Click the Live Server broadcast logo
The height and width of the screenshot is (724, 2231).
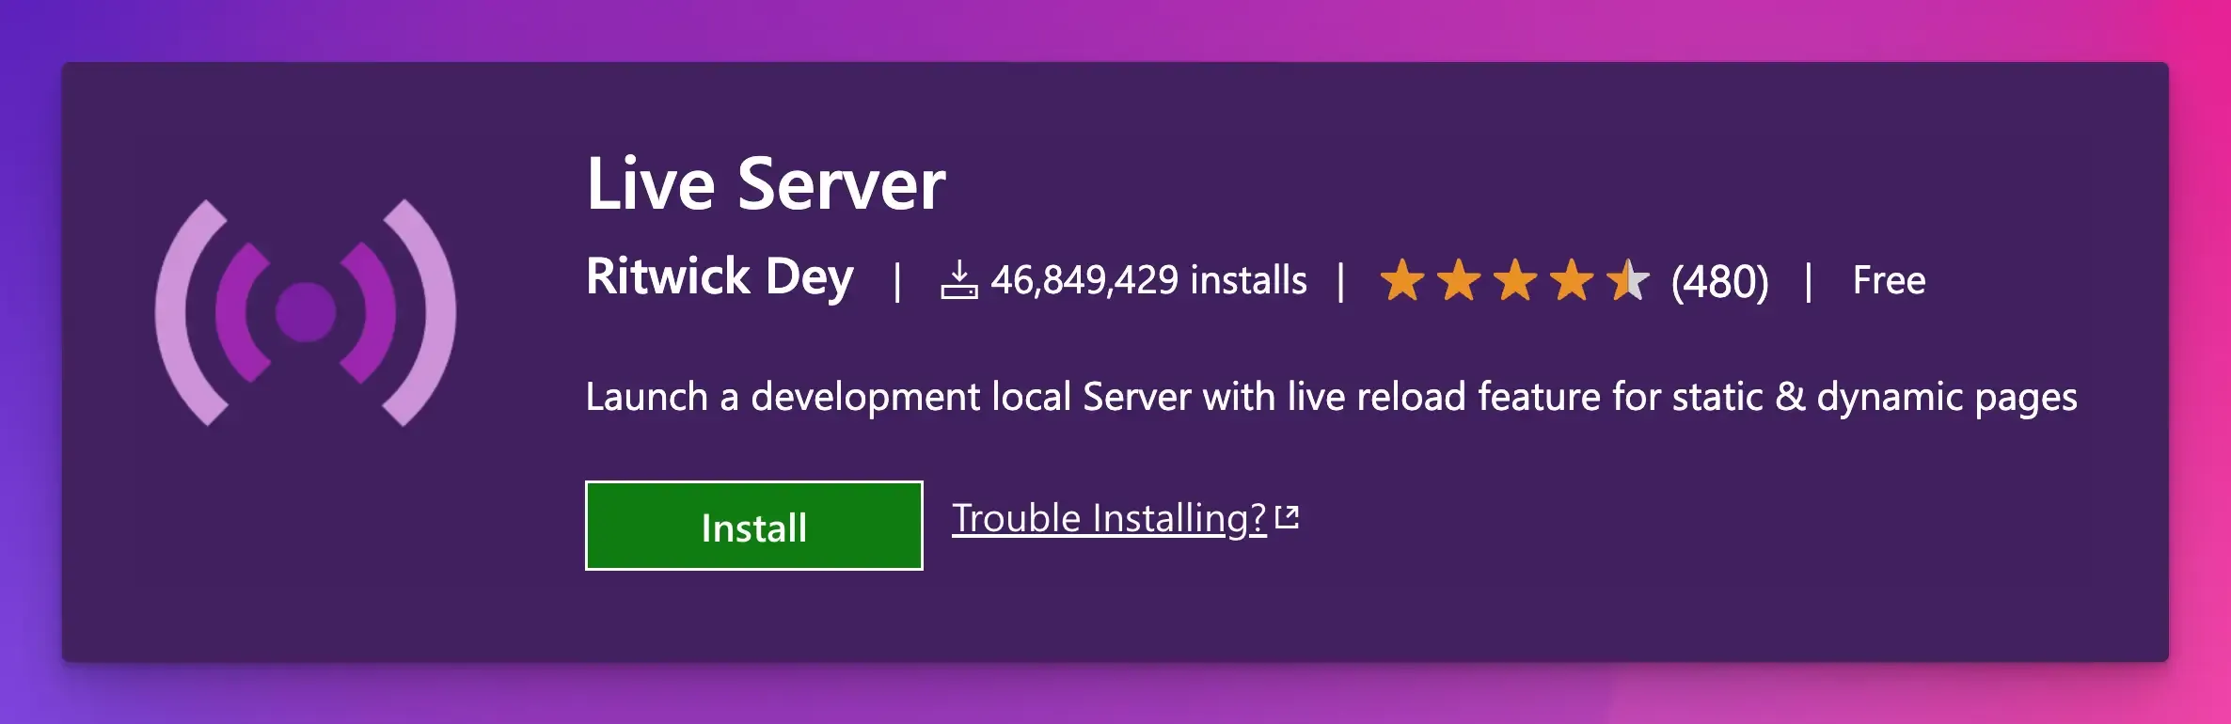[x=306, y=312]
